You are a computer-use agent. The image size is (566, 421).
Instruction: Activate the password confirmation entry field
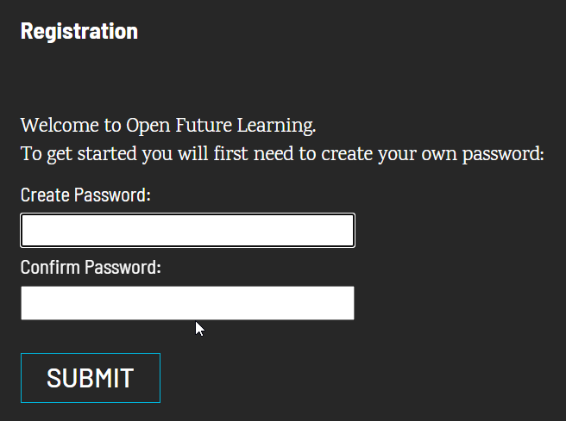coord(187,303)
